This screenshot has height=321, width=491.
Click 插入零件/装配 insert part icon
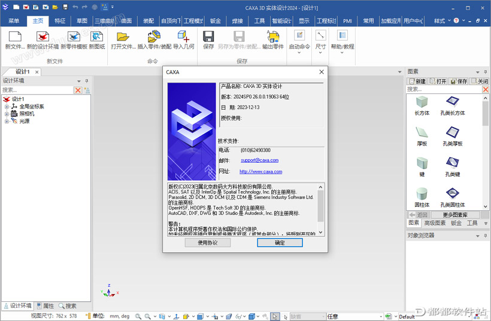(154, 37)
